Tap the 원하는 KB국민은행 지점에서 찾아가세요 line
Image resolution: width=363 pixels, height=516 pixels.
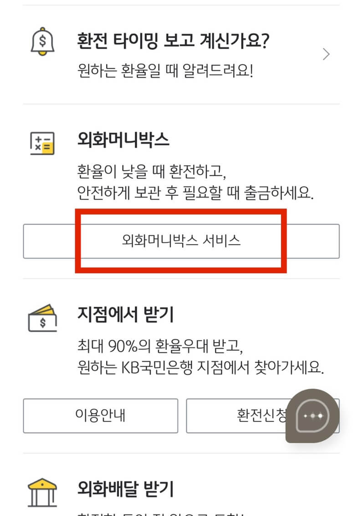201,367
